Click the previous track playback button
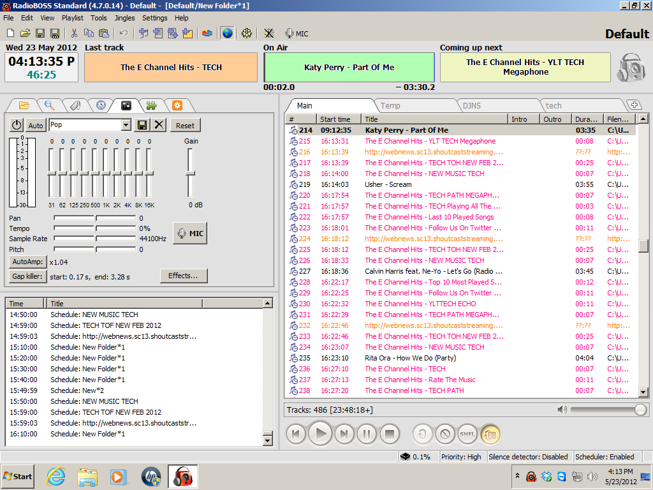Viewport: 653px width, 490px height. coord(296,434)
